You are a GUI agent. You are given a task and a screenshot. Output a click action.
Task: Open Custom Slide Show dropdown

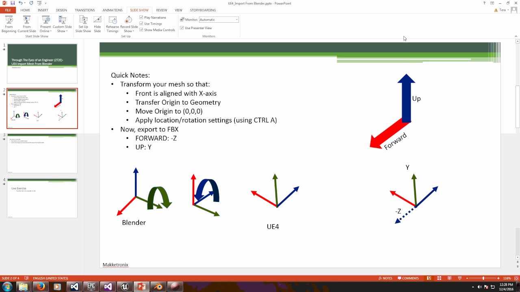[x=62, y=24]
